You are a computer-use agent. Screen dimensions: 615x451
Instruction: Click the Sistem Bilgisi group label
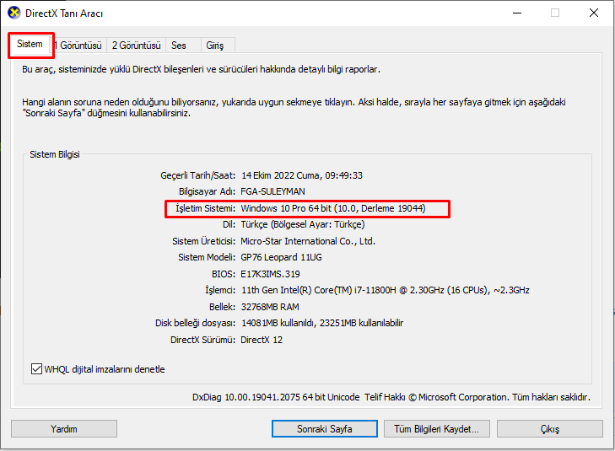point(55,154)
